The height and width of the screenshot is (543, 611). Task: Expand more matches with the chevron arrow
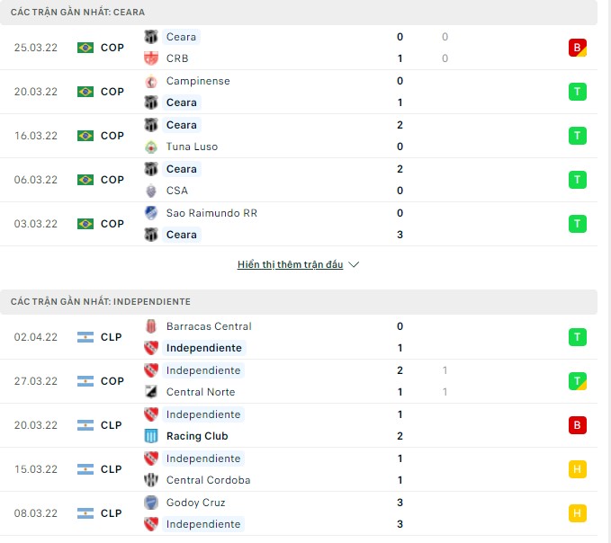coord(354,265)
